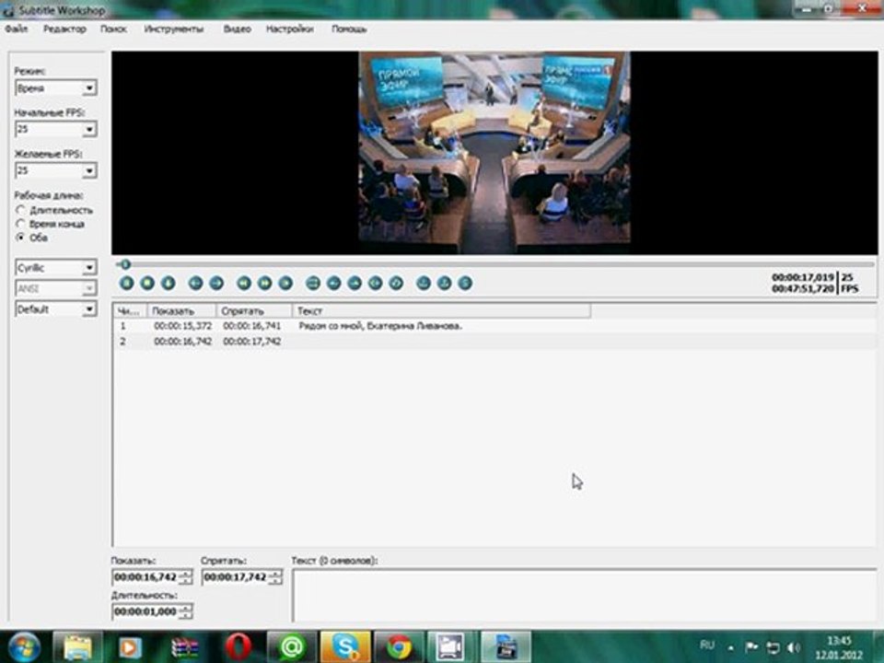Expand the Начальные FPS dropdown

pos(89,129)
